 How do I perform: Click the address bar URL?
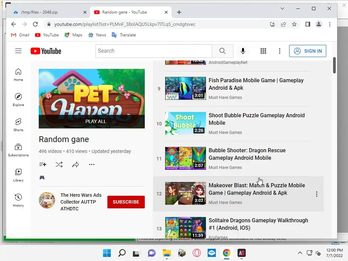[125, 24]
